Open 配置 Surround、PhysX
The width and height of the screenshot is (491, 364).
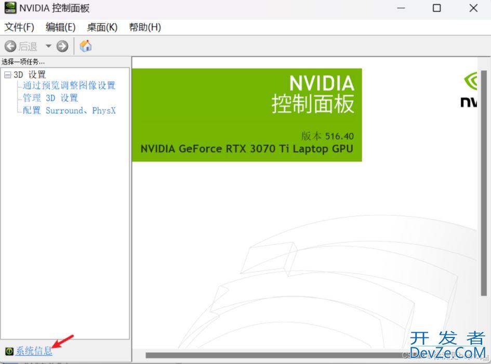pyautogui.click(x=69, y=110)
